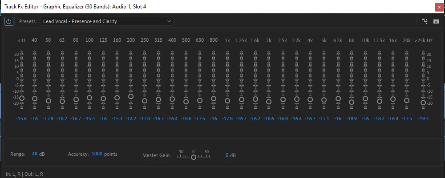
Task: Click the 6.3k band slider knob
Action: pyautogui.click(x=338, y=99)
